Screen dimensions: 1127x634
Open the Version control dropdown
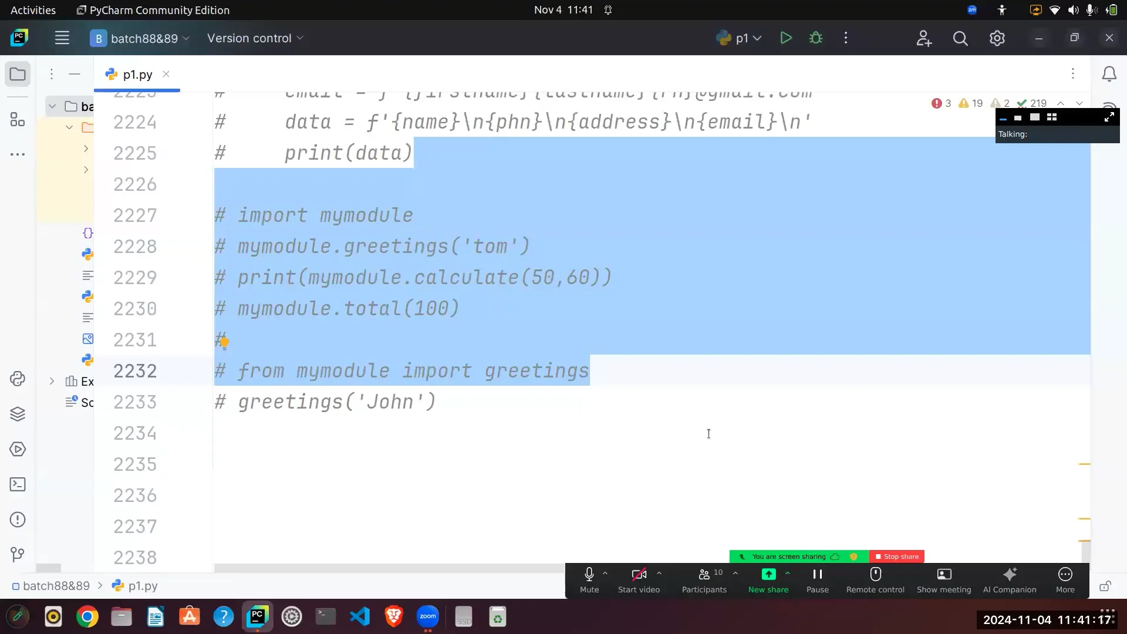pyautogui.click(x=255, y=38)
